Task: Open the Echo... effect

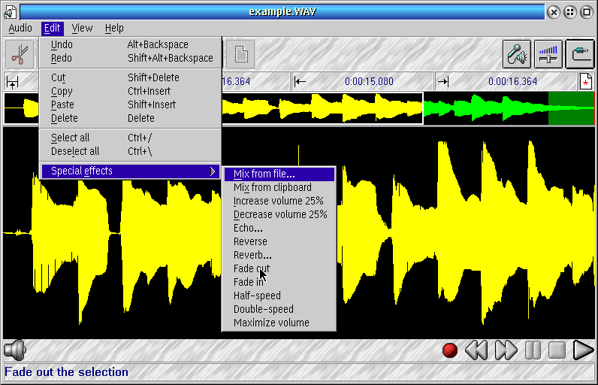Action: 279,228
